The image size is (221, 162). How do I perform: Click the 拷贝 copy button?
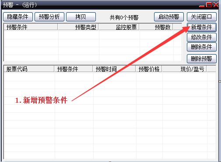pyautogui.click(x=81, y=17)
